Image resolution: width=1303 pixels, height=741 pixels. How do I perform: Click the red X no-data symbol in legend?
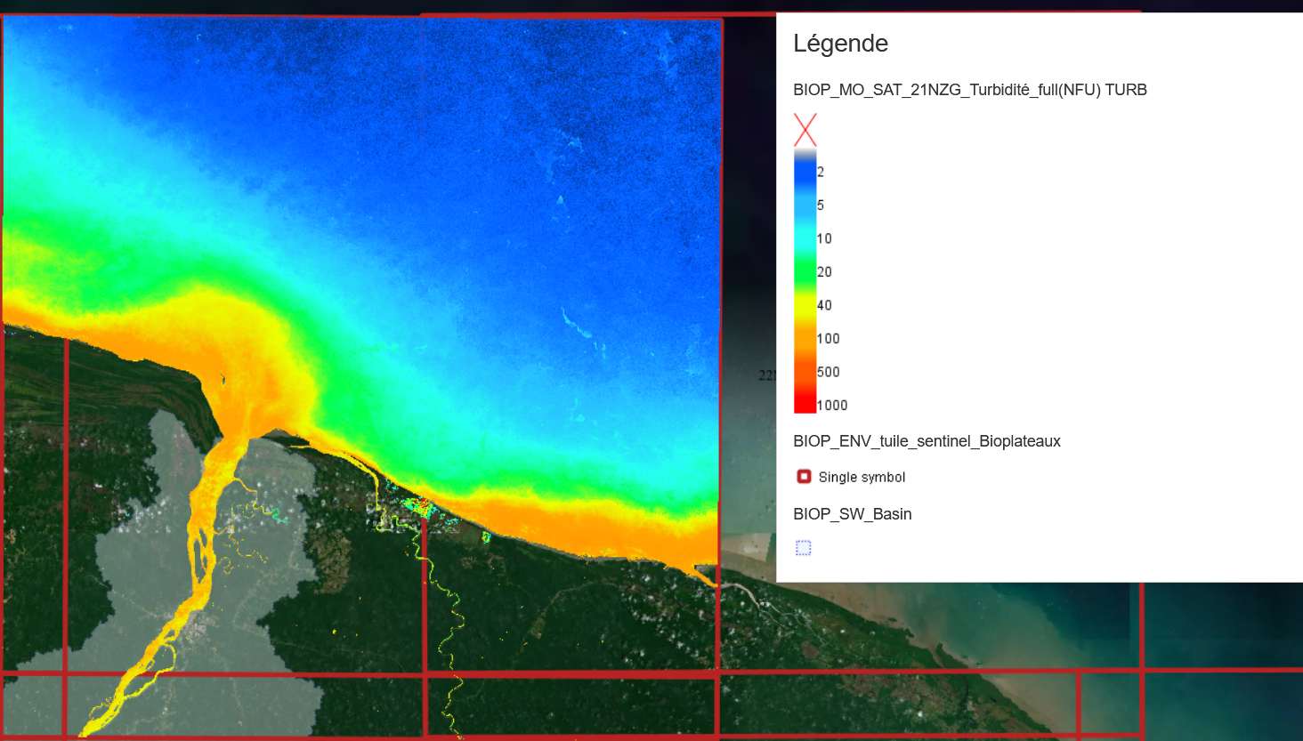(x=805, y=130)
